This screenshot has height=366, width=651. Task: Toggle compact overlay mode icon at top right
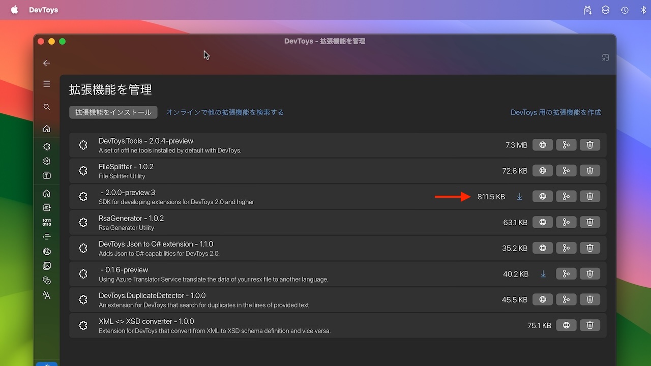[x=605, y=57]
